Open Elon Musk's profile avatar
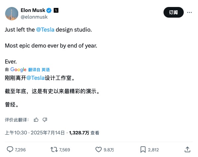Image resolution: width=198 pixels, height=157 pixels. (12, 14)
